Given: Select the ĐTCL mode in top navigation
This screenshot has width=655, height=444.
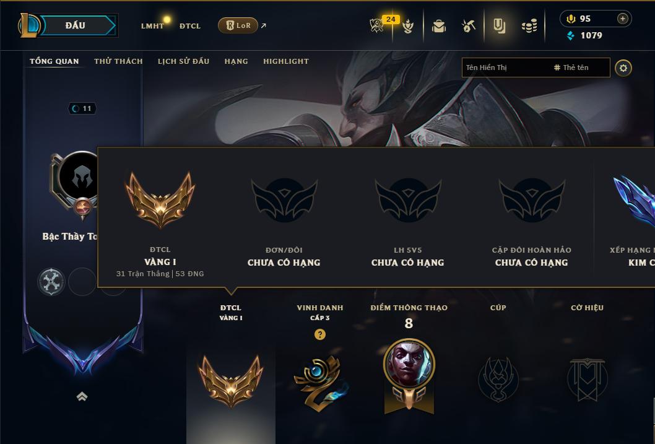Looking at the screenshot, I should point(190,26).
